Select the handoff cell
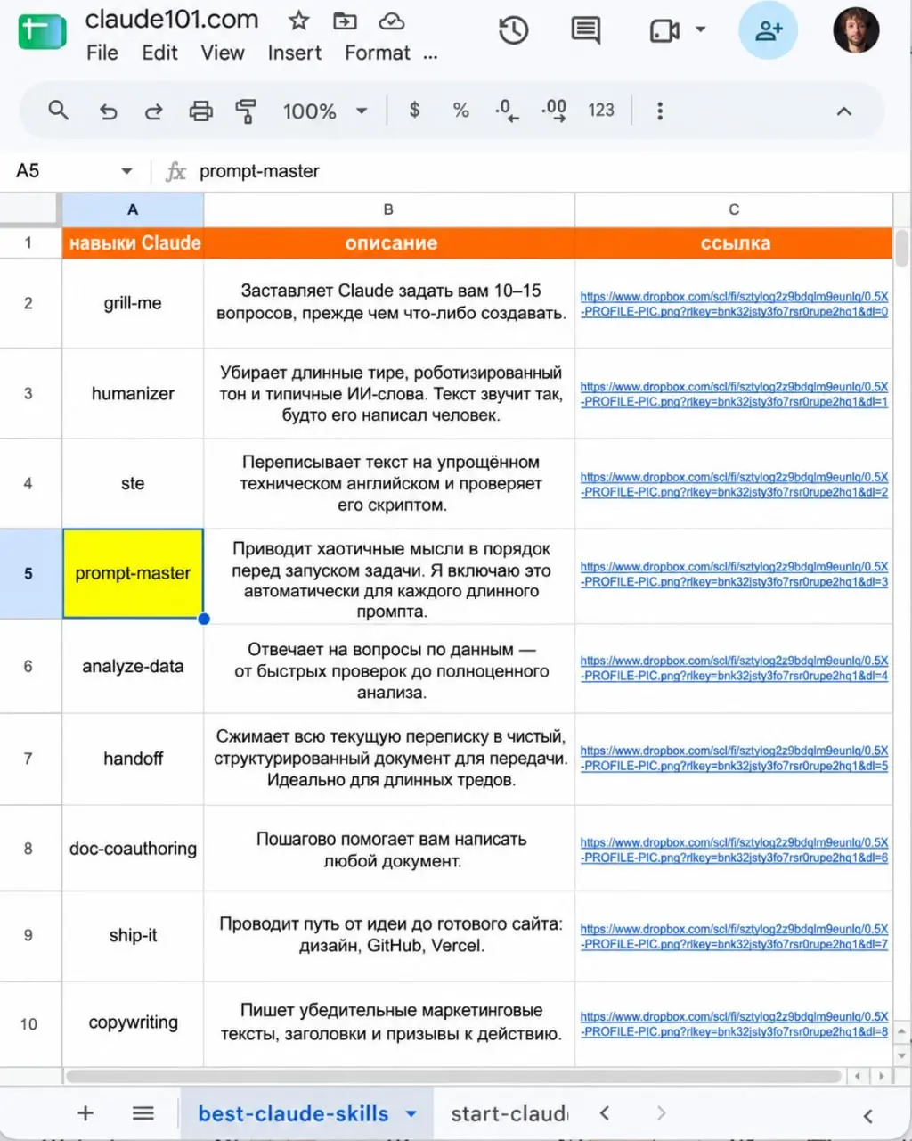This screenshot has height=1141, width=912. (x=133, y=759)
